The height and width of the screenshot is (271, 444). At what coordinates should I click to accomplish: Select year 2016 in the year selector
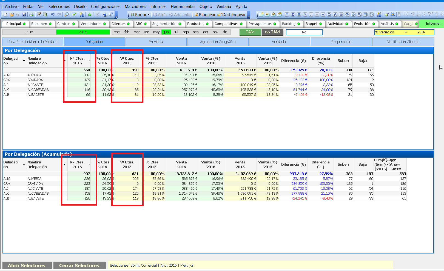[x=83, y=32]
